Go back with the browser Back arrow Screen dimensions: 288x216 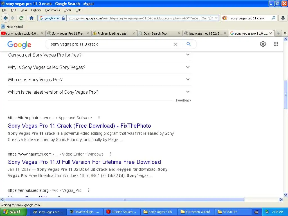[5, 18]
